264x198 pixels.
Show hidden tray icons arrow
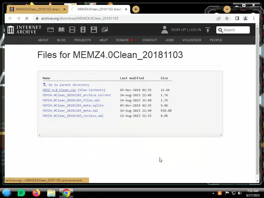click(213, 193)
